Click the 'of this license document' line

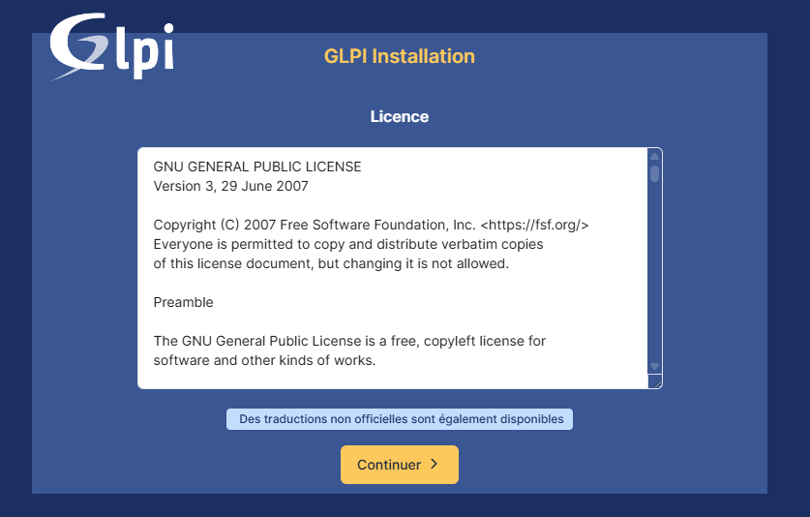331,263
